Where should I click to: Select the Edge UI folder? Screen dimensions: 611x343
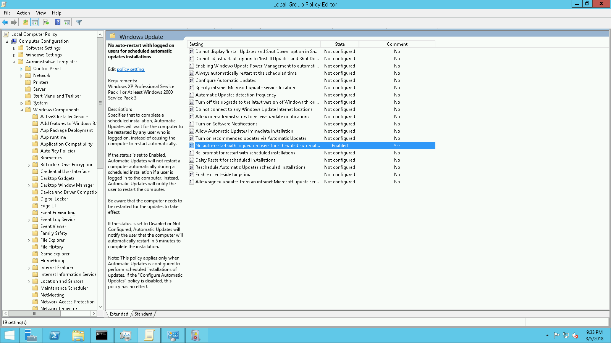[48, 206]
